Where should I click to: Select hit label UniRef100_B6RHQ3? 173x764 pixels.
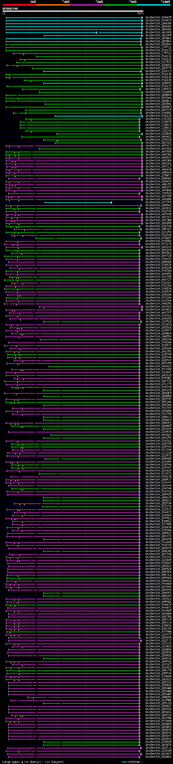(158, 179)
